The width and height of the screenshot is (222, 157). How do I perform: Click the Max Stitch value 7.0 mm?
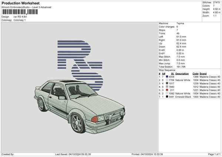(x=181, y=57)
